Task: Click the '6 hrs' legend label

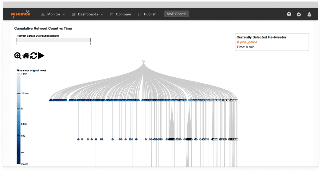Action: [x=24, y=124]
